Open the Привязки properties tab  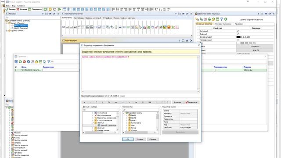click(239, 24)
